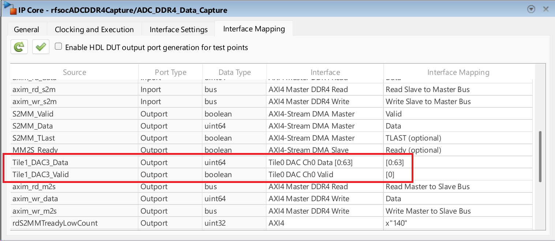Select the axim_wr_data source row

point(35,199)
